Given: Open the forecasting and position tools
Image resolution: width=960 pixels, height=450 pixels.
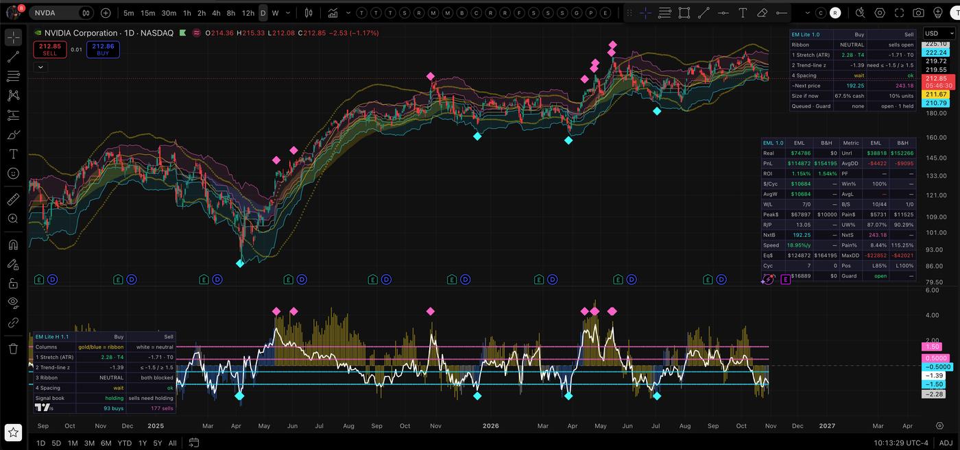Looking at the screenshot, I should [13, 115].
